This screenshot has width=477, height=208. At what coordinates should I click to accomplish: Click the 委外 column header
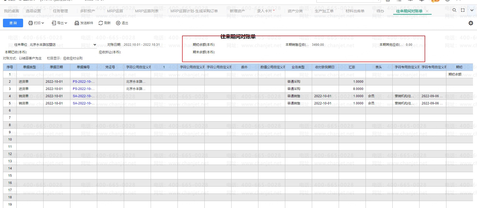tap(245, 67)
